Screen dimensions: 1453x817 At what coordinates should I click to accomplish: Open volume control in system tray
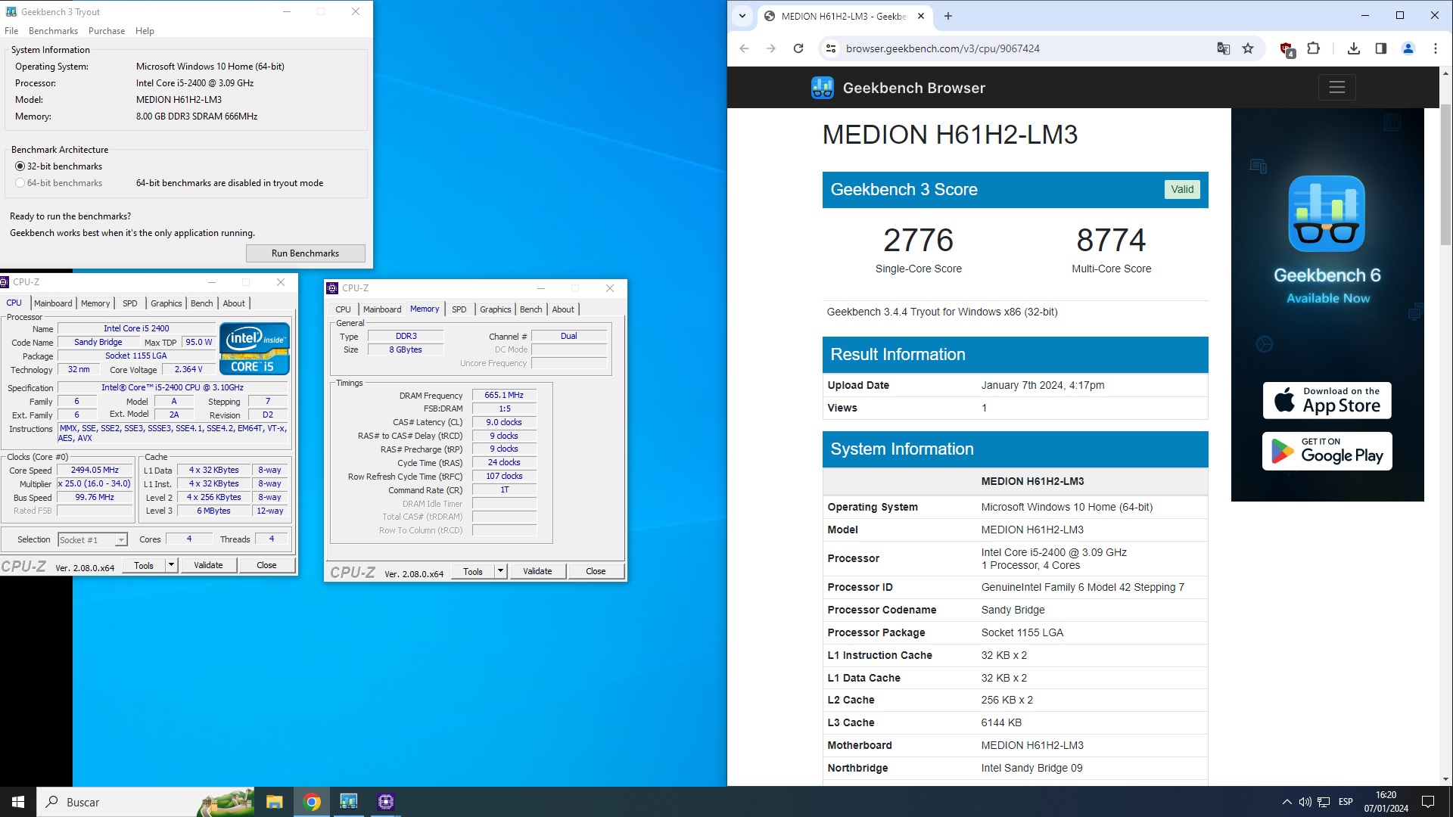click(x=1305, y=802)
